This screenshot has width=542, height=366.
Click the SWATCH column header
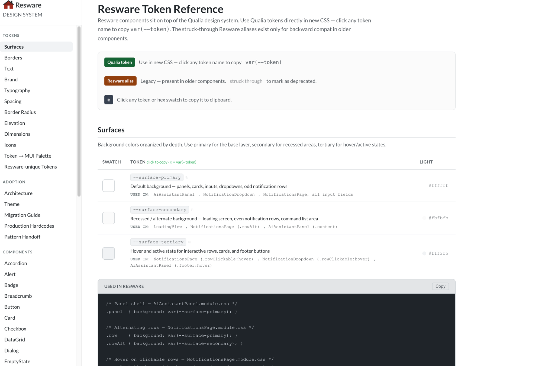(x=111, y=162)
